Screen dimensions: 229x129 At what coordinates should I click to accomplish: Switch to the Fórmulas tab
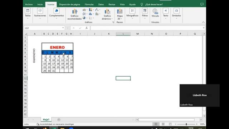tap(89, 5)
